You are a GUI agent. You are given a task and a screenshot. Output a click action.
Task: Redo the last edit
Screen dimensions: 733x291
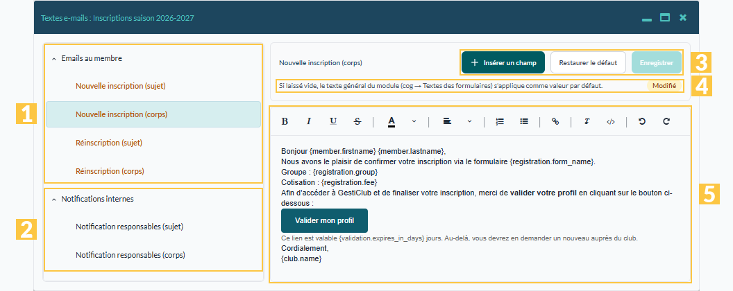[x=666, y=121]
